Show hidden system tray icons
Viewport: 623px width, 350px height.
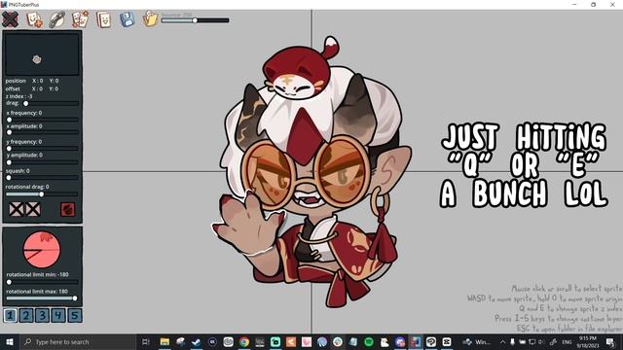tap(502, 341)
